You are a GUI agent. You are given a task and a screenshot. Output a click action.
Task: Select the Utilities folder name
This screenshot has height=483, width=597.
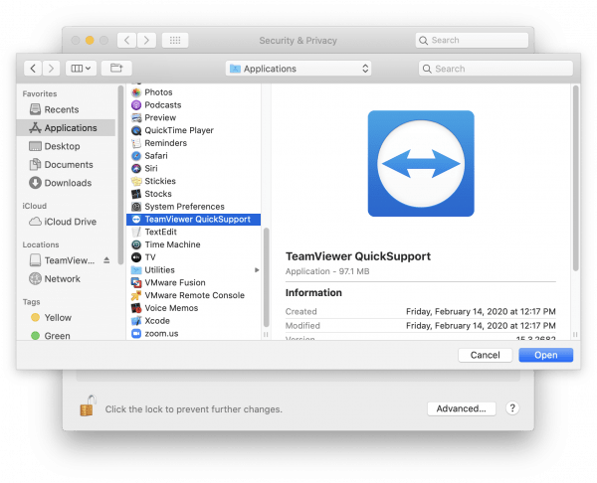click(159, 270)
